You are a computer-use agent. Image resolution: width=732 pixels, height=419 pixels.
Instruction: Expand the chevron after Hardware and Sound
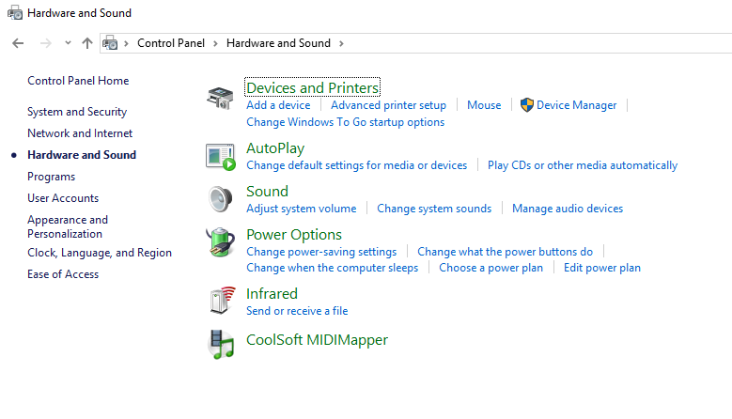click(x=341, y=43)
